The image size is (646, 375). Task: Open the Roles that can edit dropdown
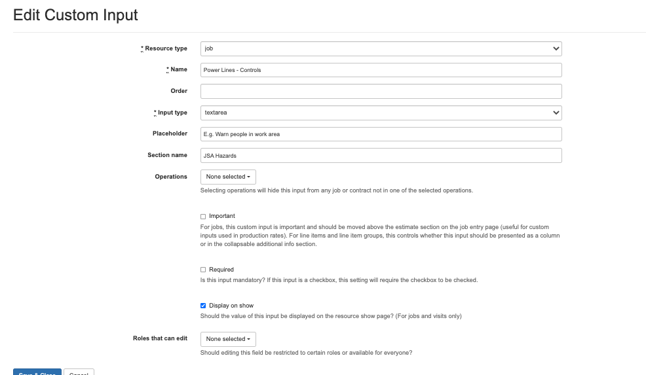click(227, 339)
